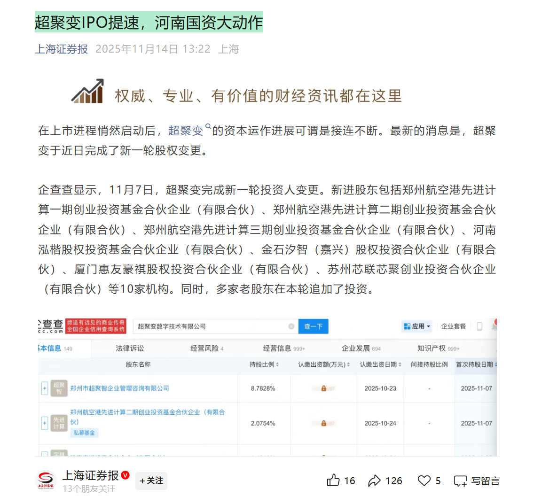Click 企业套餐 in the top bar
The height and width of the screenshot is (496, 557).
point(453,326)
